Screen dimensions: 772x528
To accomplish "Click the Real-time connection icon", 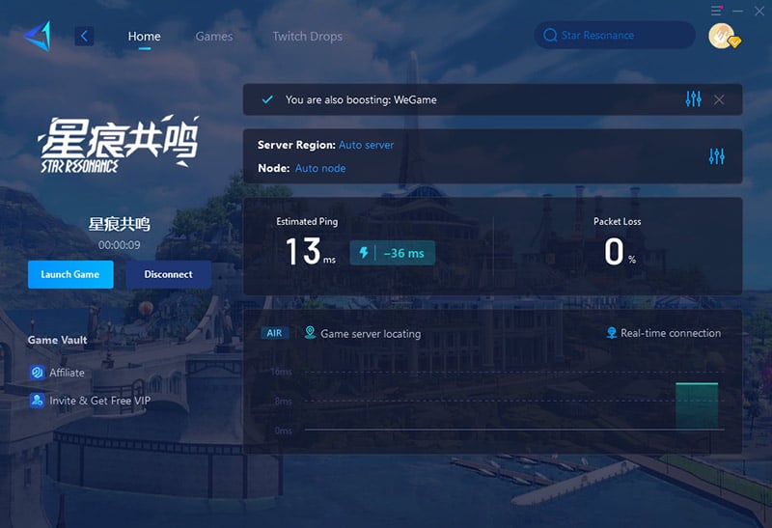I will (612, 333).
